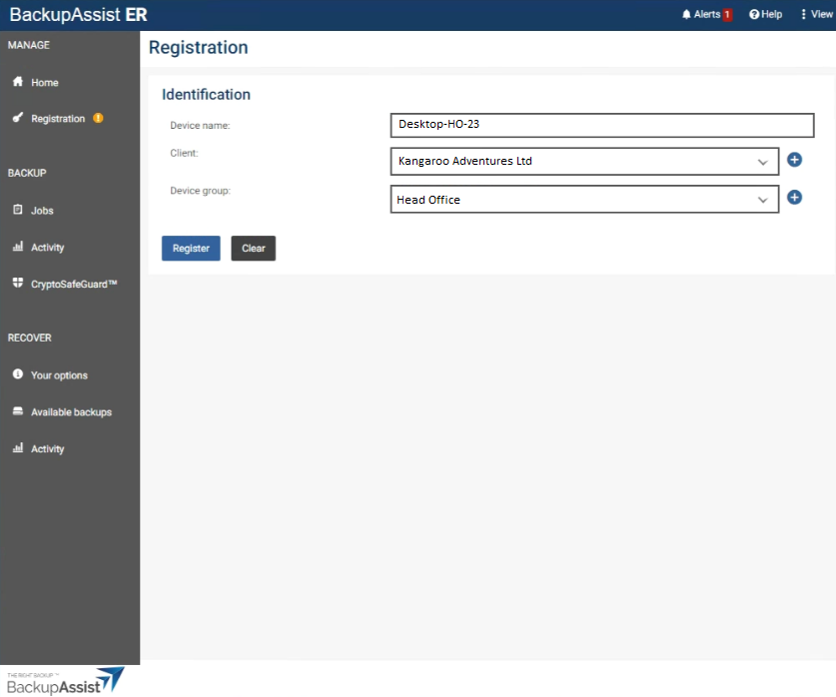This screenshot has width=836, height=697.
Task: Open the Help menu in header
Action: (x=765, y=14)
